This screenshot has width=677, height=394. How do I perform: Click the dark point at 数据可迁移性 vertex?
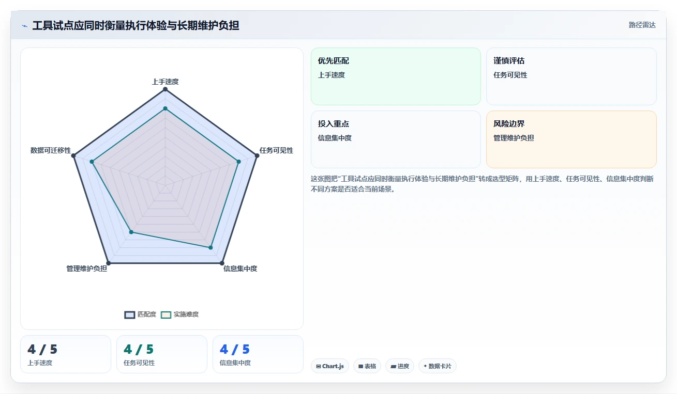(x=74, y=155)
